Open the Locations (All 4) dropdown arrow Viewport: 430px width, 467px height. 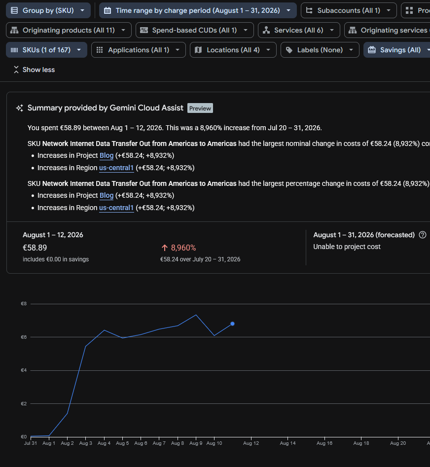click(268, 50)
